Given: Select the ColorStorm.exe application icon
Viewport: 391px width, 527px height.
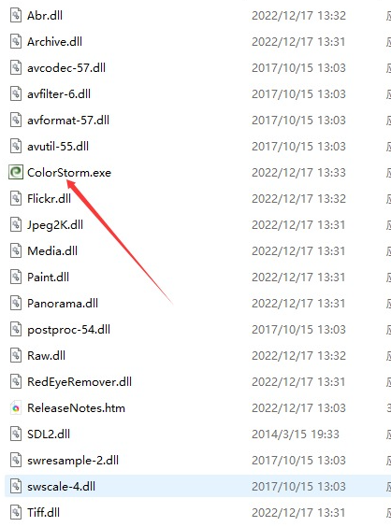Looking at the screenshot, I should pos(16,173).
